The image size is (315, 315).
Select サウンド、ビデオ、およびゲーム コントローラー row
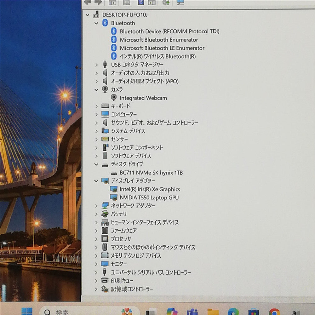coord(154,123)
